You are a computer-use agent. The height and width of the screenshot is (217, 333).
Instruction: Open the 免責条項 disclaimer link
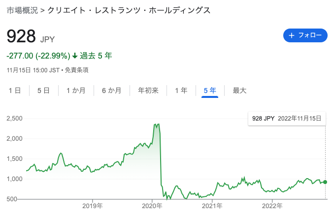pyautogui.click(x=76, y=70)
